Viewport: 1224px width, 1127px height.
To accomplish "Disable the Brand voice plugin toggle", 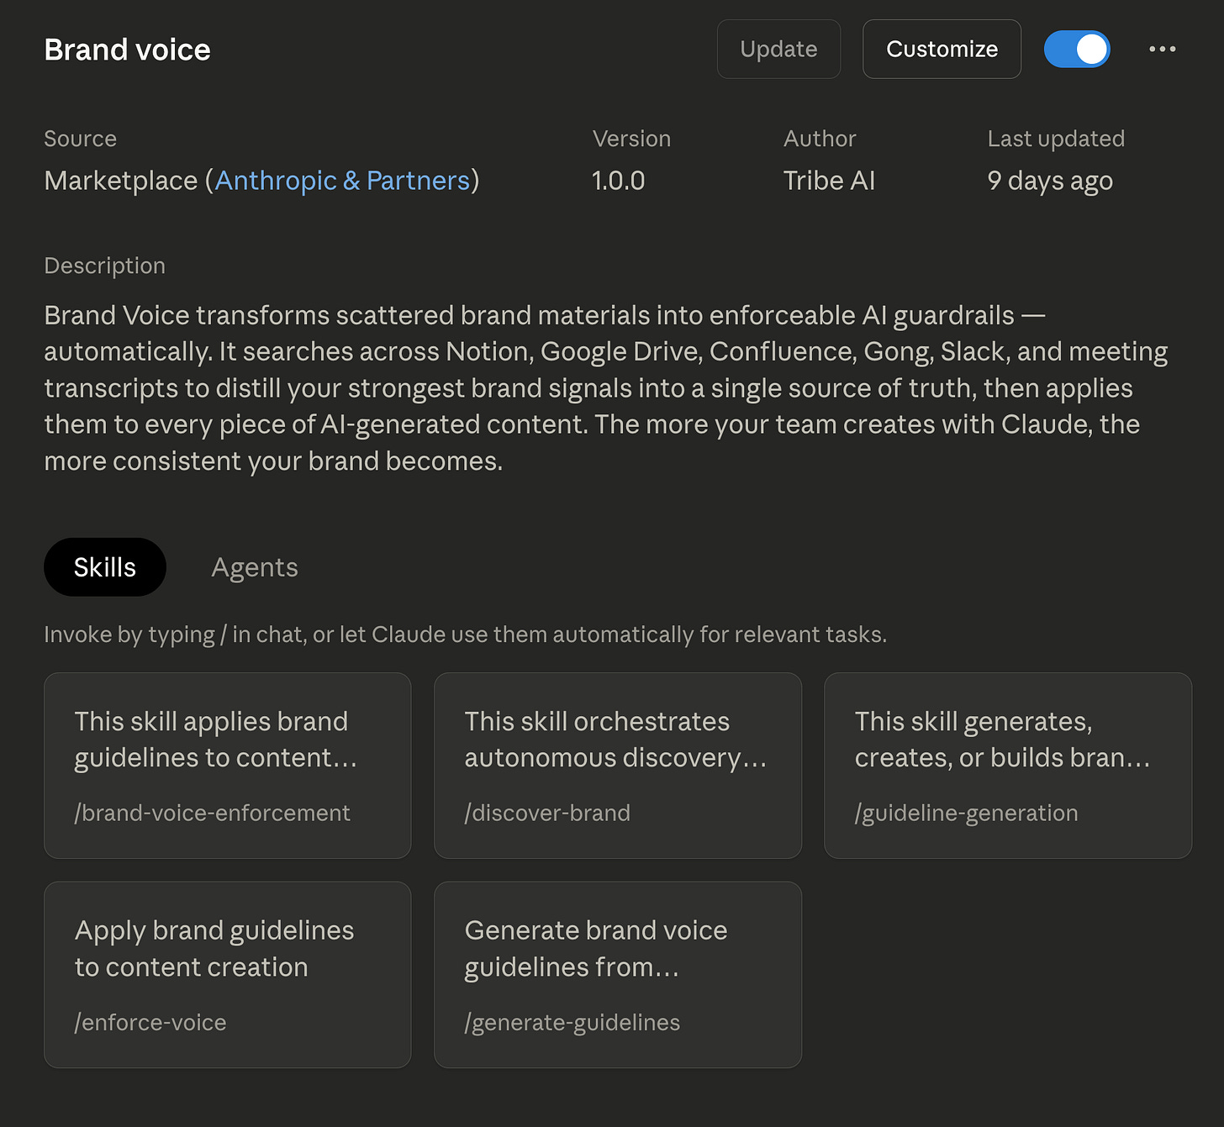I will tap(1076, 50).
